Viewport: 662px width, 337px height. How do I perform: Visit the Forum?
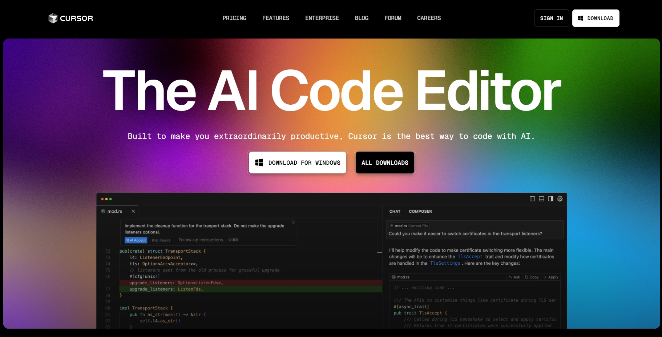pos(393,18)
